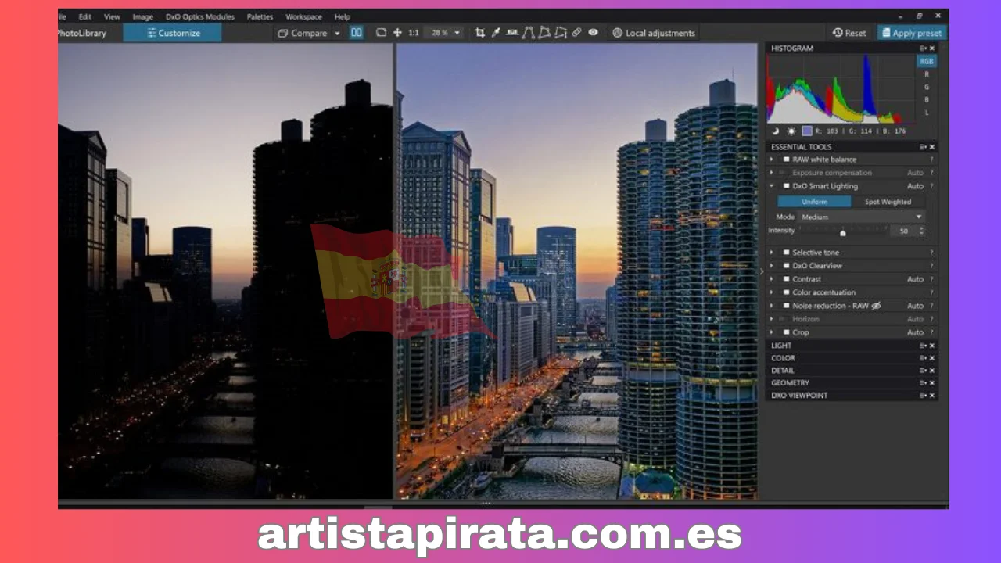Click the Intensity slider handle
1001x563 pixels.
(x=843, y=233)
